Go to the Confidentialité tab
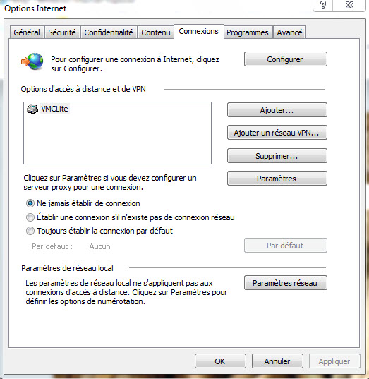The width and height of the screenshot is (369, 379). (x=109, y=32)
